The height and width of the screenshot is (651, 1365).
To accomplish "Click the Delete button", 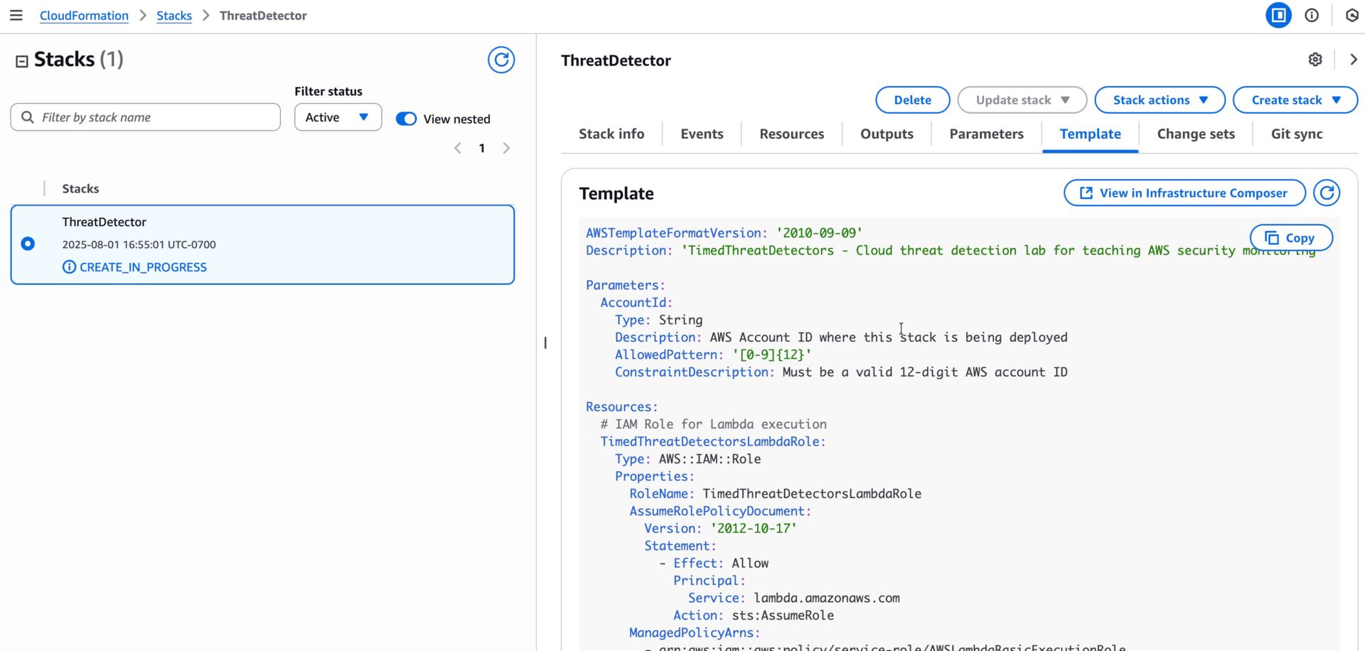I will point(912,99).
